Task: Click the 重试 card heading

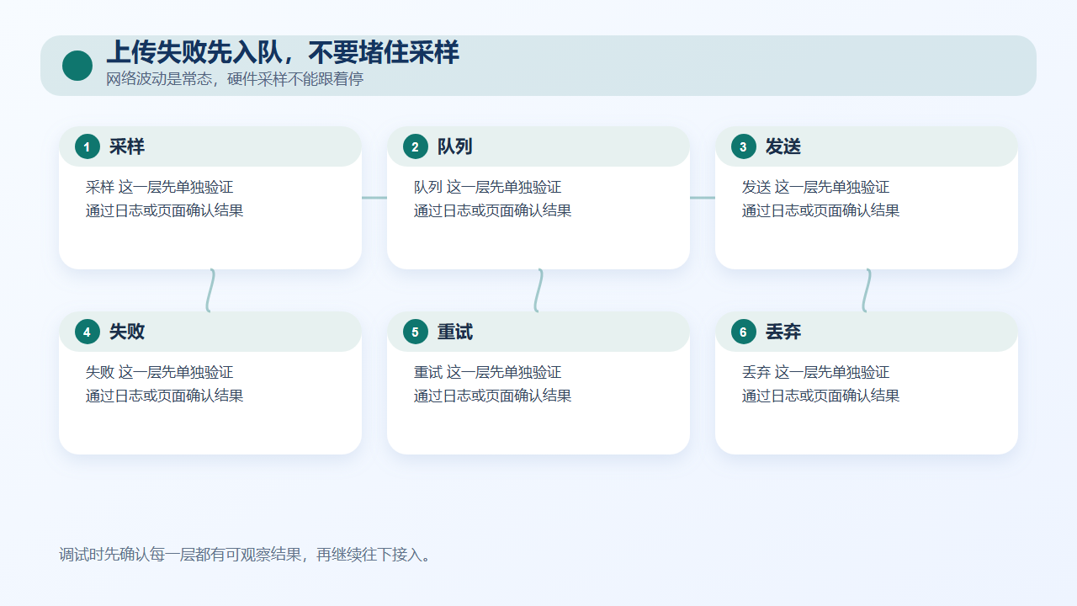Action: tap(455, 332)
